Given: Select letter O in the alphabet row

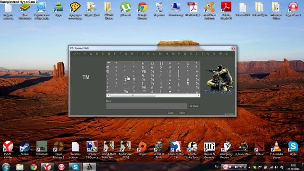Looking at the screenshot, I should point(173,54).
